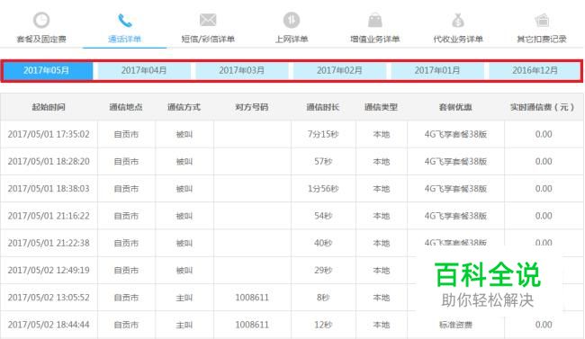The width and height of the screenshot is (585, 339).
Task: Click the 对方号码 column header
Action: point(252,107)
